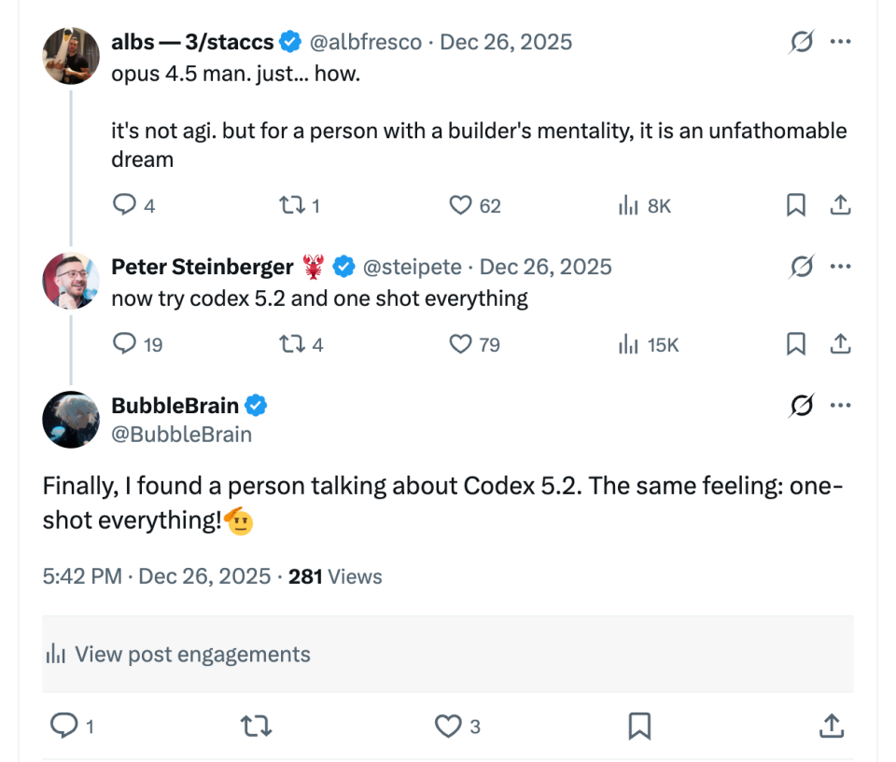
Task: Like albs' post with 62 likes
Action: (x=460, y=205)
